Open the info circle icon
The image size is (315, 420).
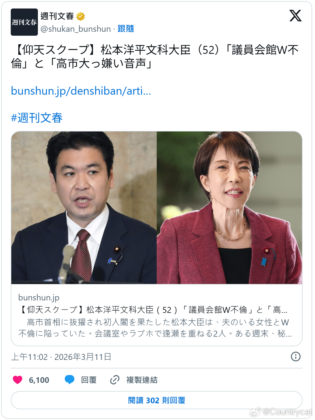[296, 357]
